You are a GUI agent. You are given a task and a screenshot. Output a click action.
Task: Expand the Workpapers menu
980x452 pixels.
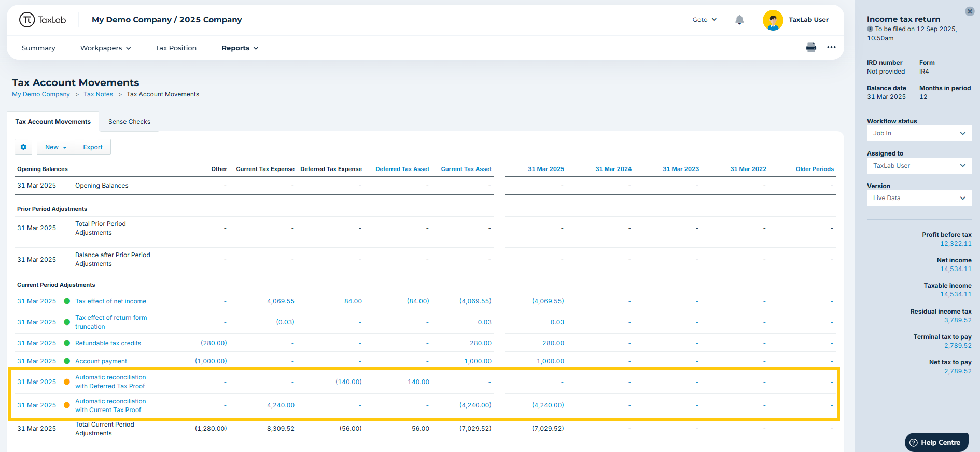[x=105, y=48]
